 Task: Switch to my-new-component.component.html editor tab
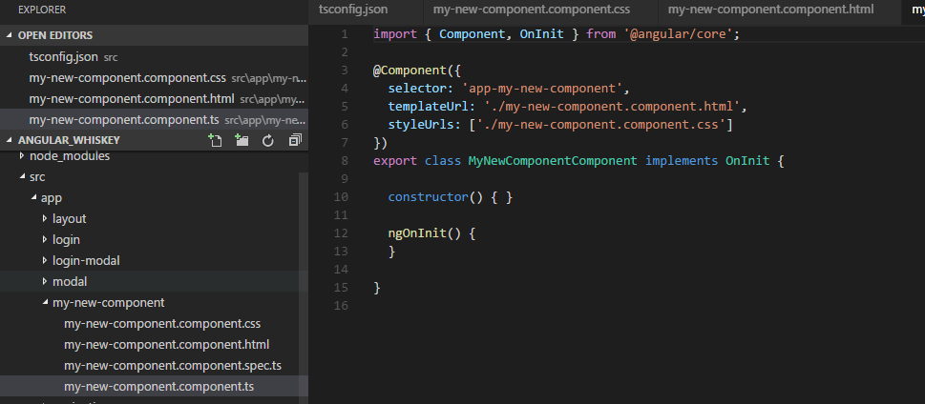point(779,10)
